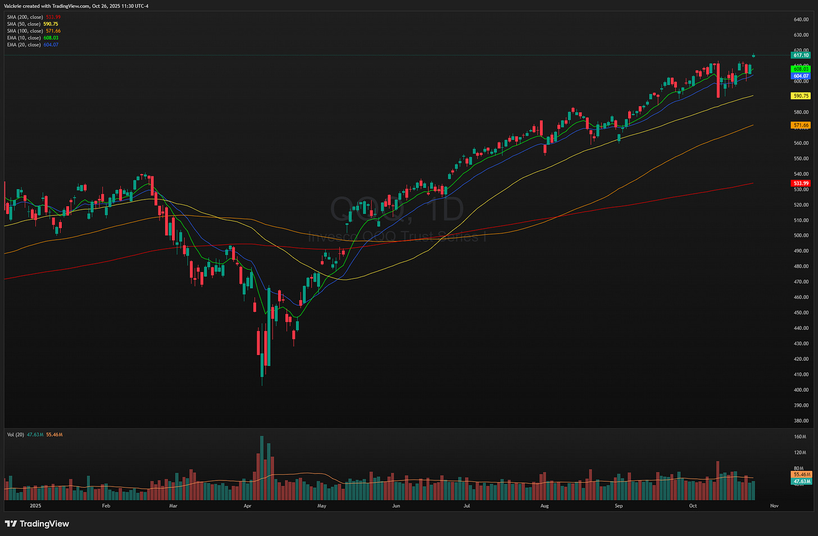
Task: Click the Valckrie created with TradingView.com caption
Action: 76,6
